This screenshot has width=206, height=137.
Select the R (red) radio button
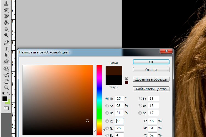pyautogui.click(x=107, y=121)
